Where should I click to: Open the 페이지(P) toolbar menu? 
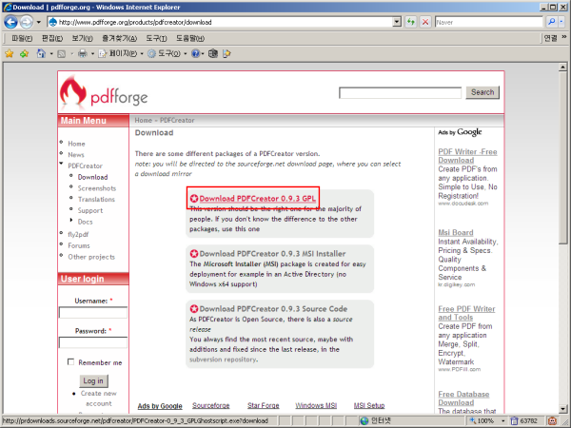pyautogui.click(x=121, y=54)
